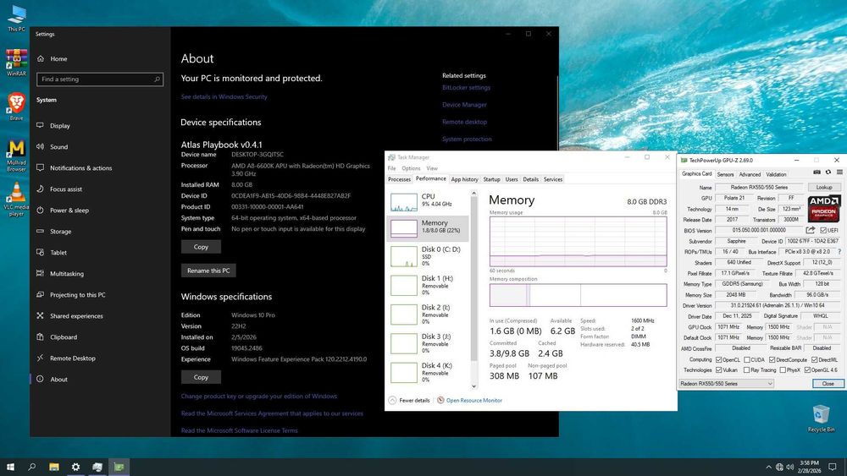This screenshot has width=847, height=476.
Task: Go to Settings Home in sidebar
Action: (58, 58)
